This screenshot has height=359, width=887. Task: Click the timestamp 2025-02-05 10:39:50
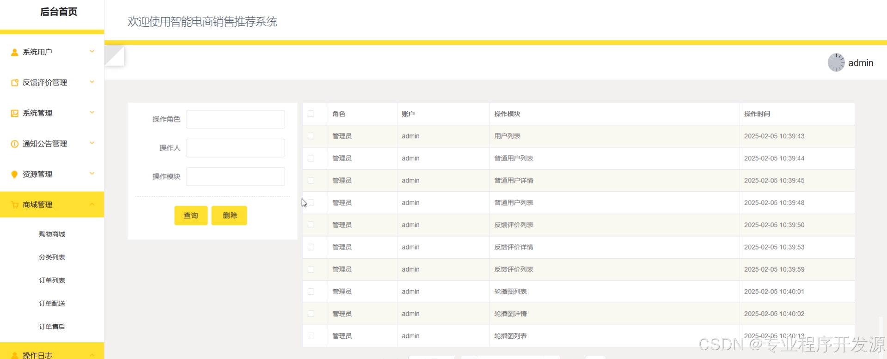pyautogui.click(x=774, y=225)
